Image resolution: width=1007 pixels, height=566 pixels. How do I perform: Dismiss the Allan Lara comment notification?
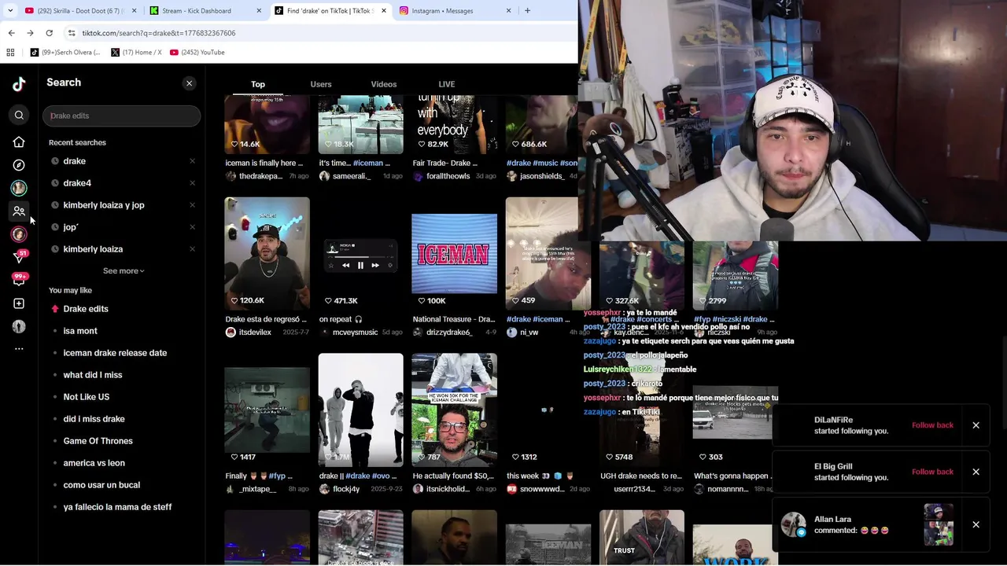tap(976, 524)
